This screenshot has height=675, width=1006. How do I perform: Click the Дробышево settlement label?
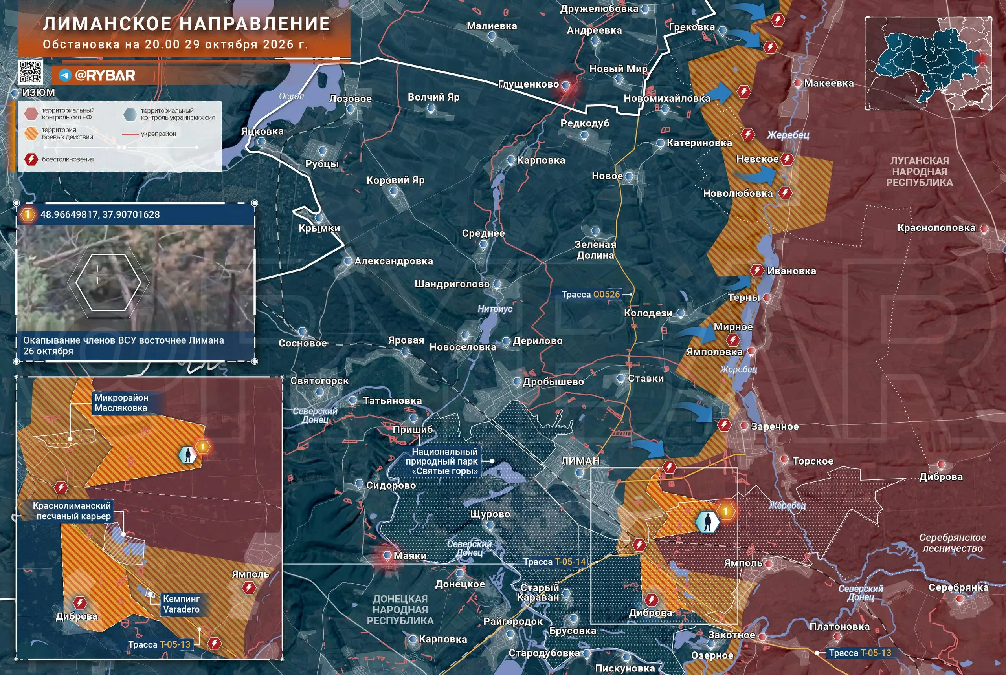pyautogui.click(x=553, y=382)
